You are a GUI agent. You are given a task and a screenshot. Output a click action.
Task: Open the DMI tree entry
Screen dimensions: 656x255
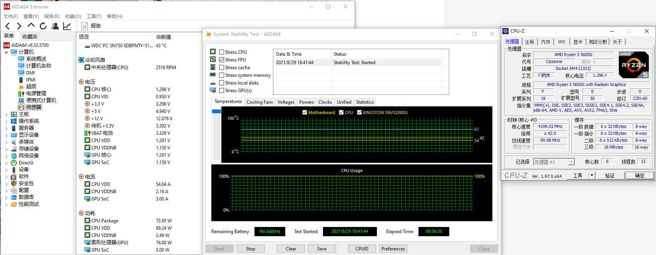tap(30, 73)
